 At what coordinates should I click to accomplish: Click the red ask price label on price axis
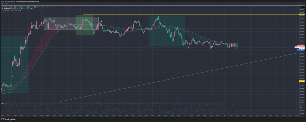[302, 45]
